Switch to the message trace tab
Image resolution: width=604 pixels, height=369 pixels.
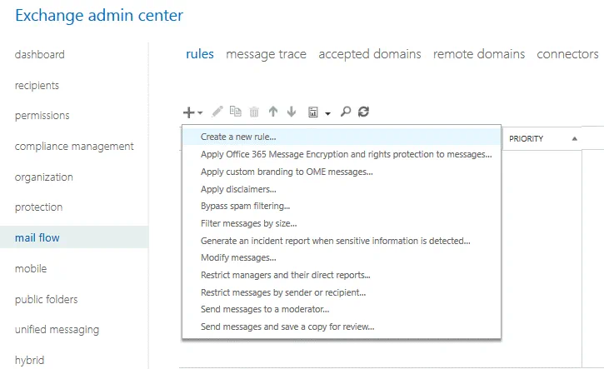point(266,54)
